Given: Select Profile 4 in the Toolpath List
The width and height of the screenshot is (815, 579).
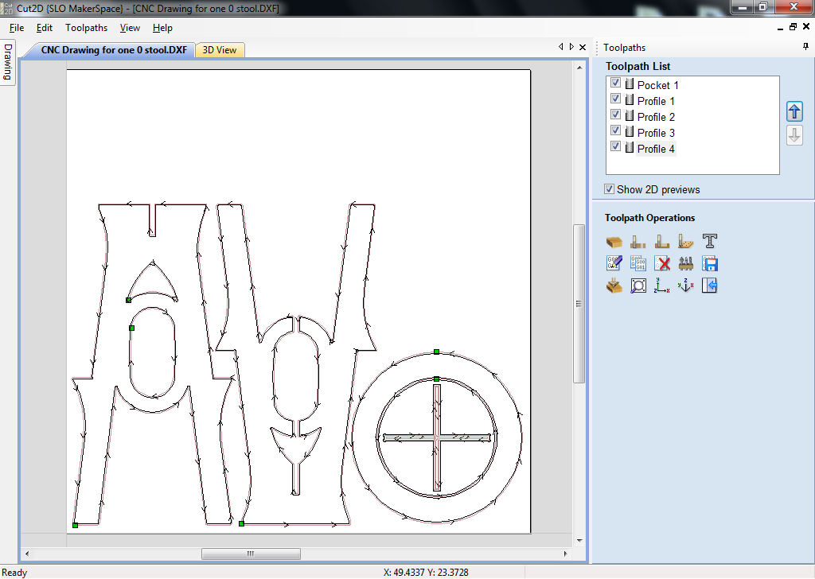Looking at the screenshot, I should tap(656, 149).
